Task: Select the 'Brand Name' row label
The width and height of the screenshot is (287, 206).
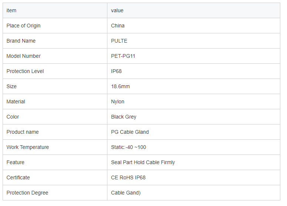Action: [x=21, y=41]
